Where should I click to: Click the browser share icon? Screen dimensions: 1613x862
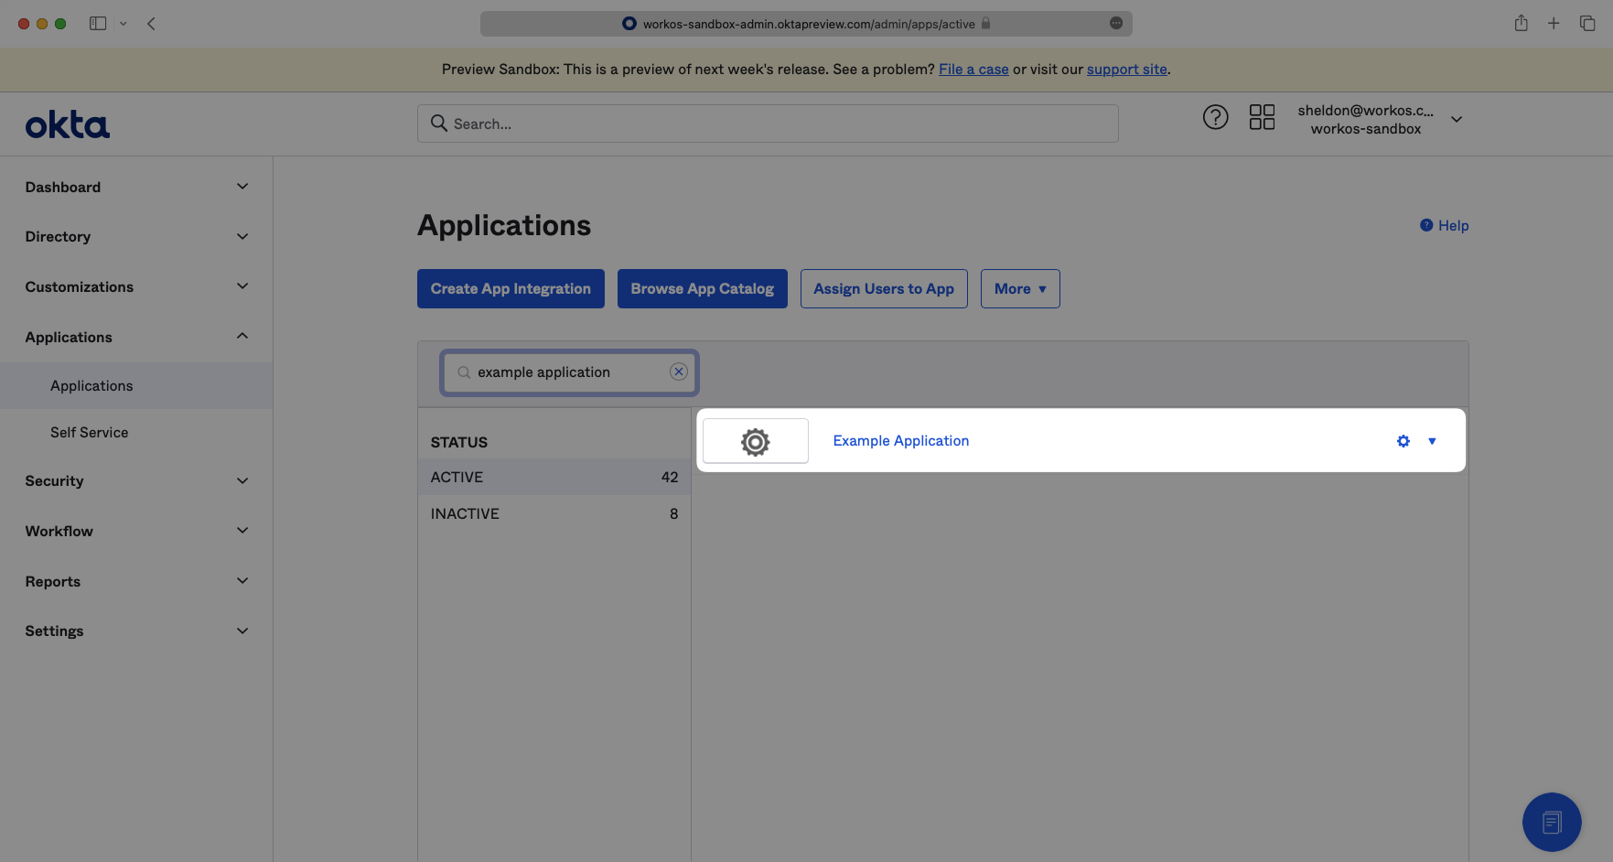1521,24
